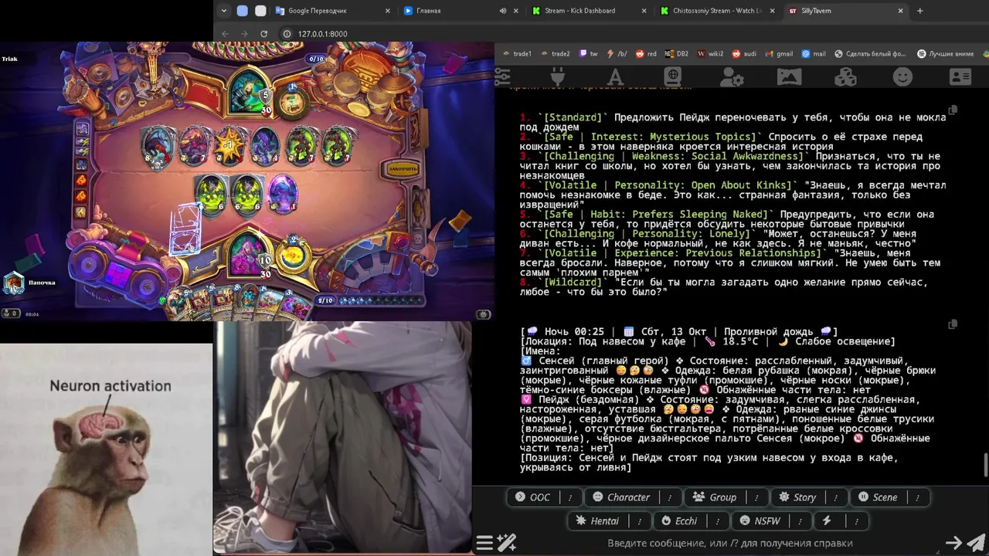View site info icon in address bar
Viewport: 989px width, 556px height.
coord(287,34)
